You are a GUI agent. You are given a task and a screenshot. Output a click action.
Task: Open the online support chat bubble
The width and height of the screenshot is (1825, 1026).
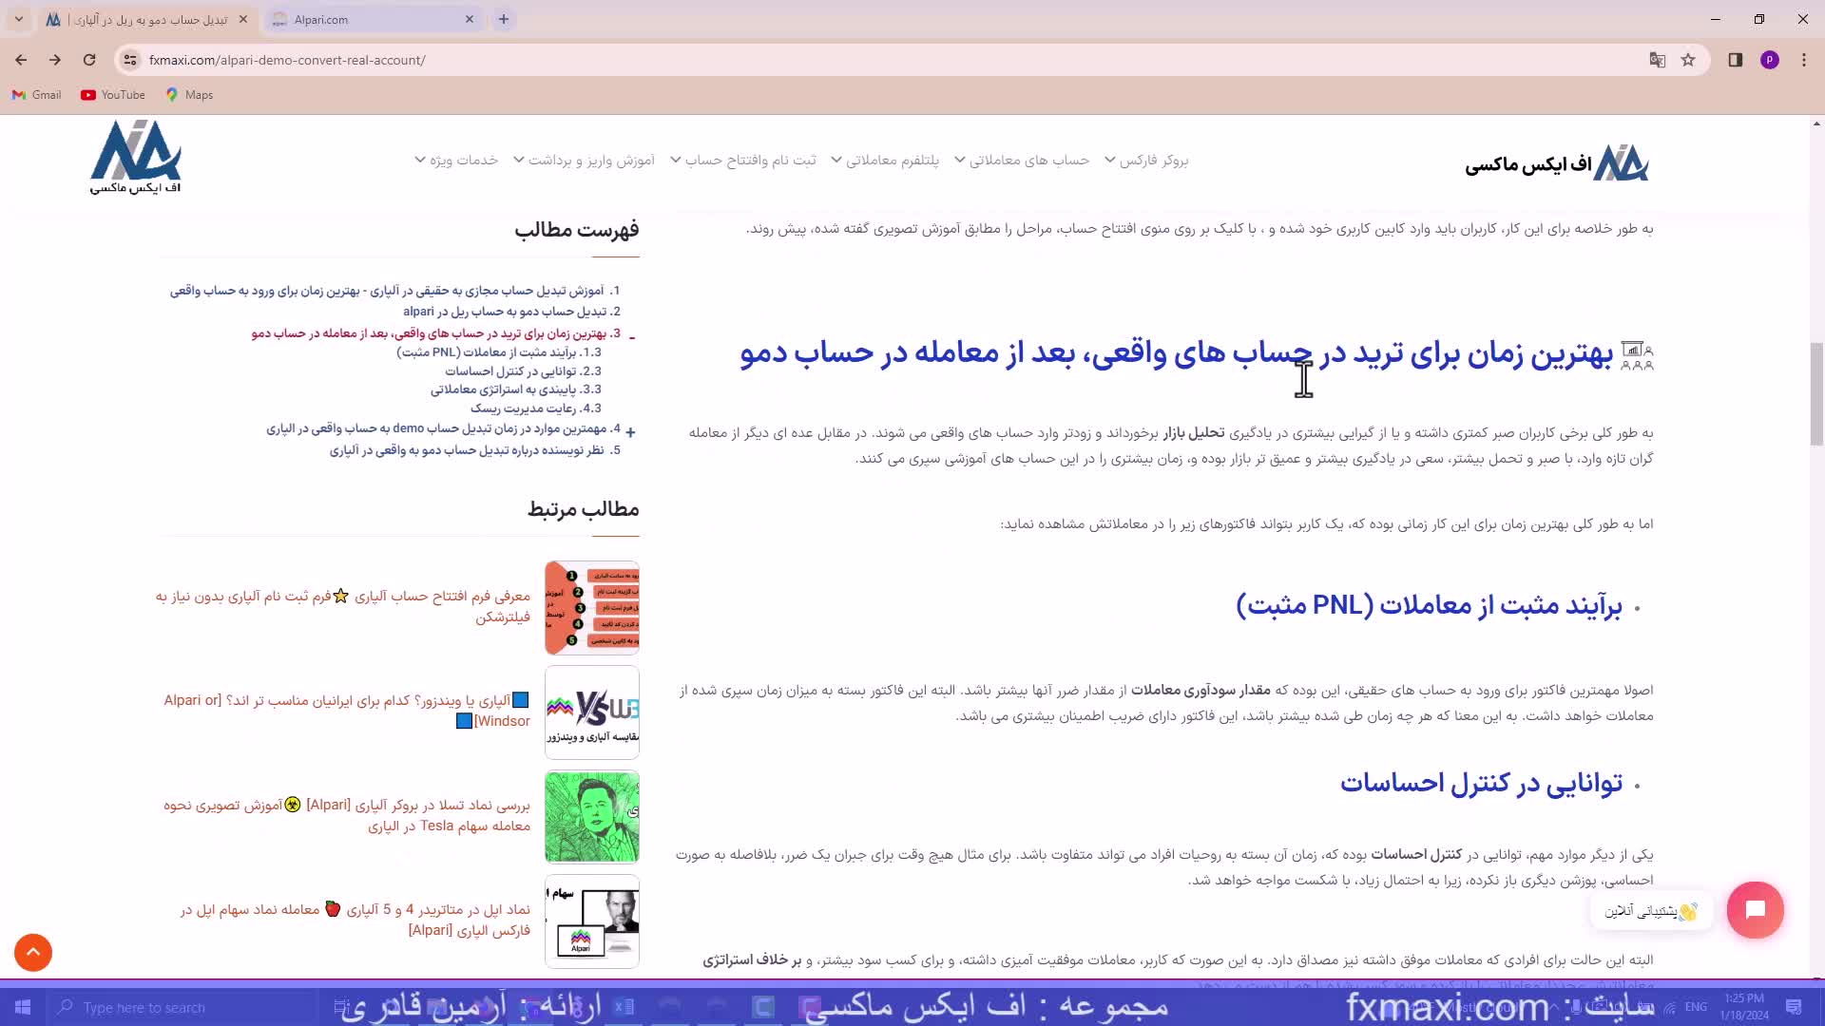(1755, 910)
